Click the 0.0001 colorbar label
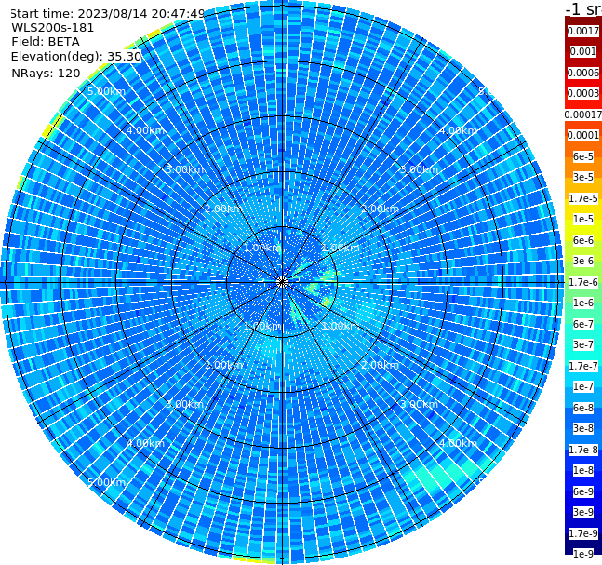This screenshot has width=602, height=565. [x=583, y=135]
